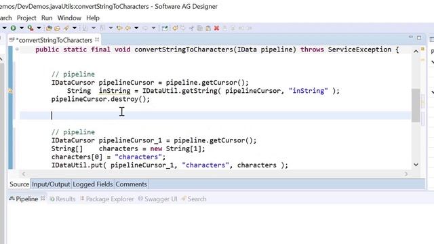Click the last edit location yellow arrow

pyautogui.click(x=119, y=28)
